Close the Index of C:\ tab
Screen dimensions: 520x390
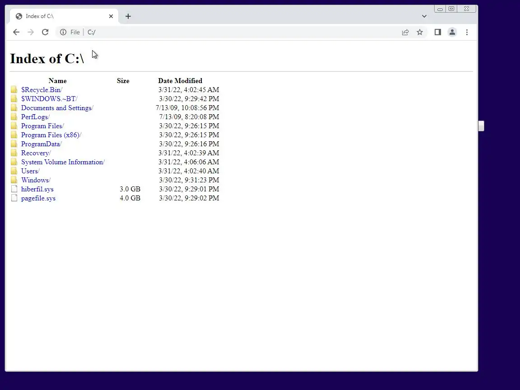pyautogui.click(x=111, y=16)
